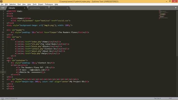Click the Line 27, Column 33 status text
Viewport: 178px width, 100px height.
click(x=11, y=98)
